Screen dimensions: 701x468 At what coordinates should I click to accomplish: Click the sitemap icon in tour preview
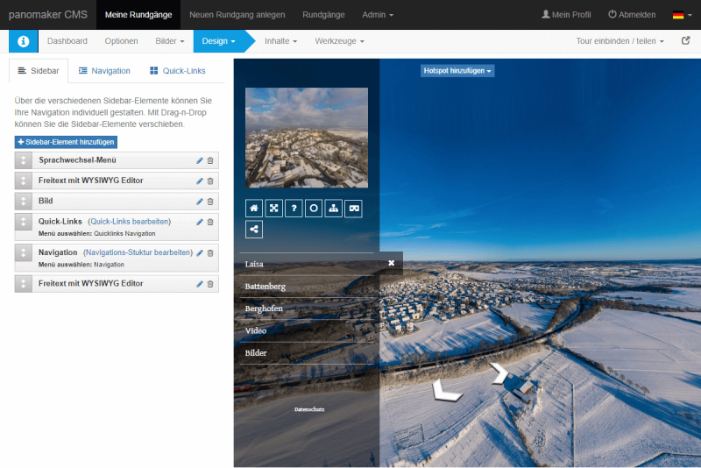(334, 209)
